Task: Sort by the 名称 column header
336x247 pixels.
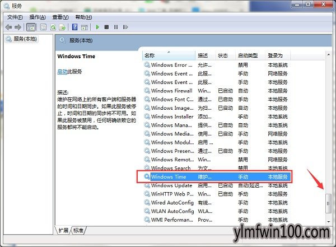Action: click(169, 55)
